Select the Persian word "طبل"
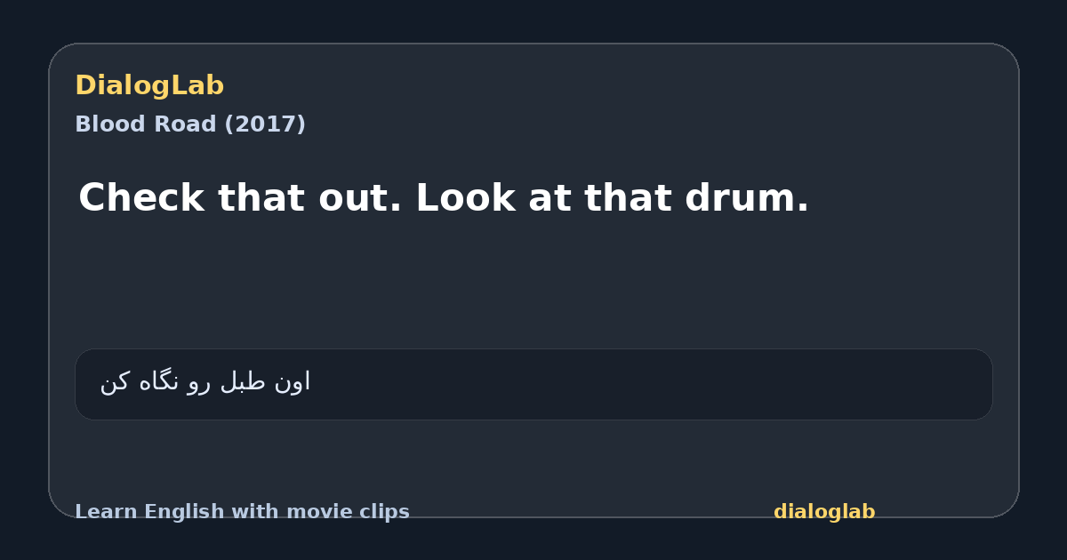 (x=242, y=382)
